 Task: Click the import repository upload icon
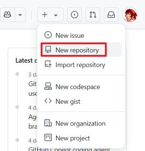pos(48,64)
